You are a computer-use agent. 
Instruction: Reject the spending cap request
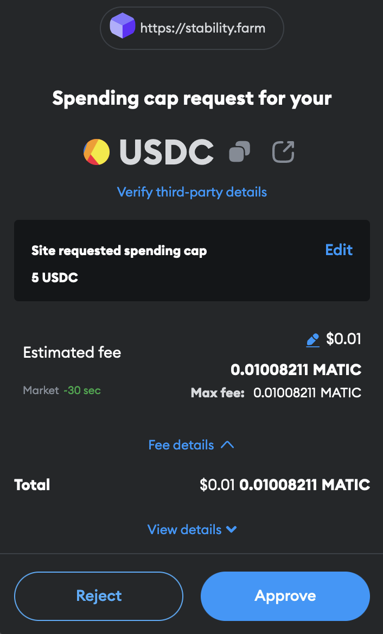99,596
